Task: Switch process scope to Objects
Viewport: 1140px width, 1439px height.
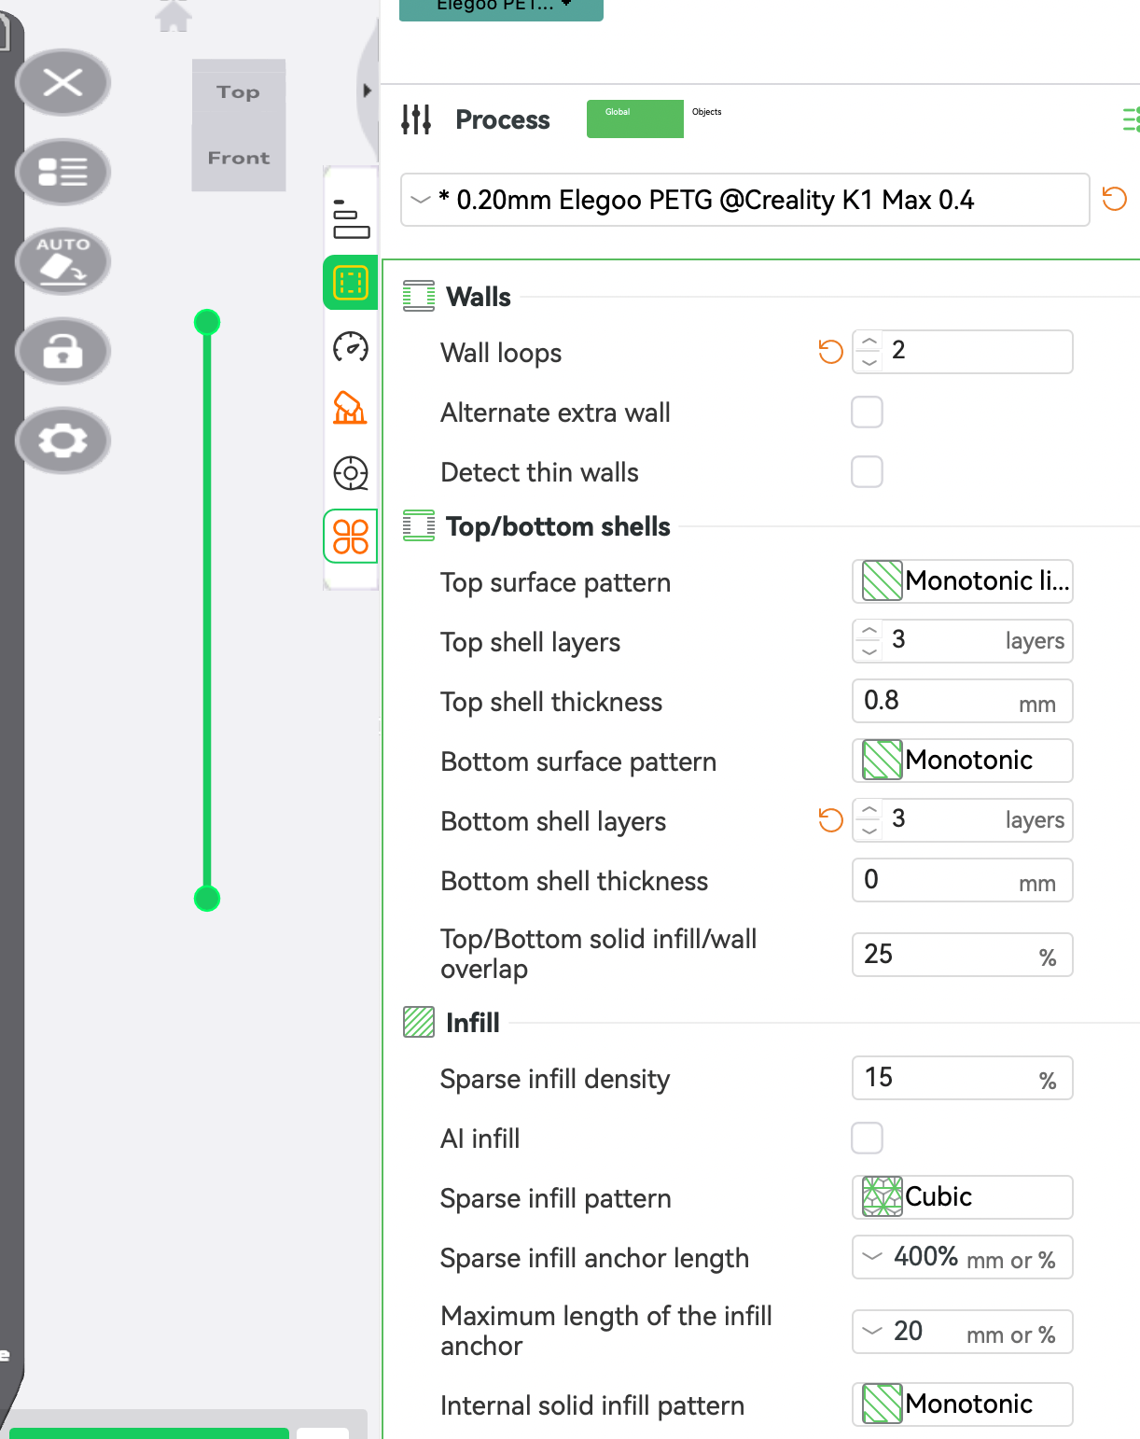Action: pyautogui.click(x=707, y=112)
